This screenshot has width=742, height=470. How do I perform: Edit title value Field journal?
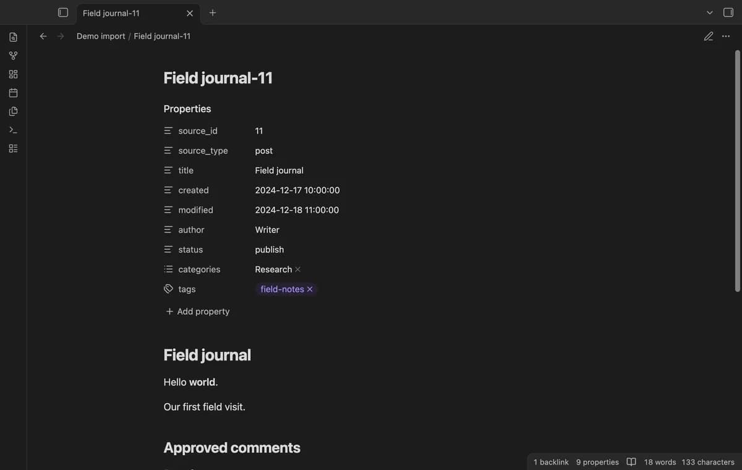pos(279,171)
